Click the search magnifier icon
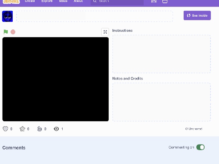 tap(95, 1)
